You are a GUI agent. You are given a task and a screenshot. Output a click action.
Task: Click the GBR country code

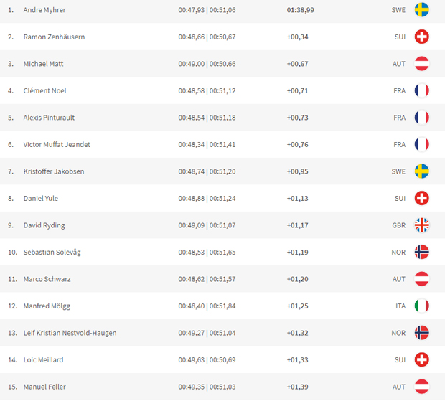[x=399, y=225]
